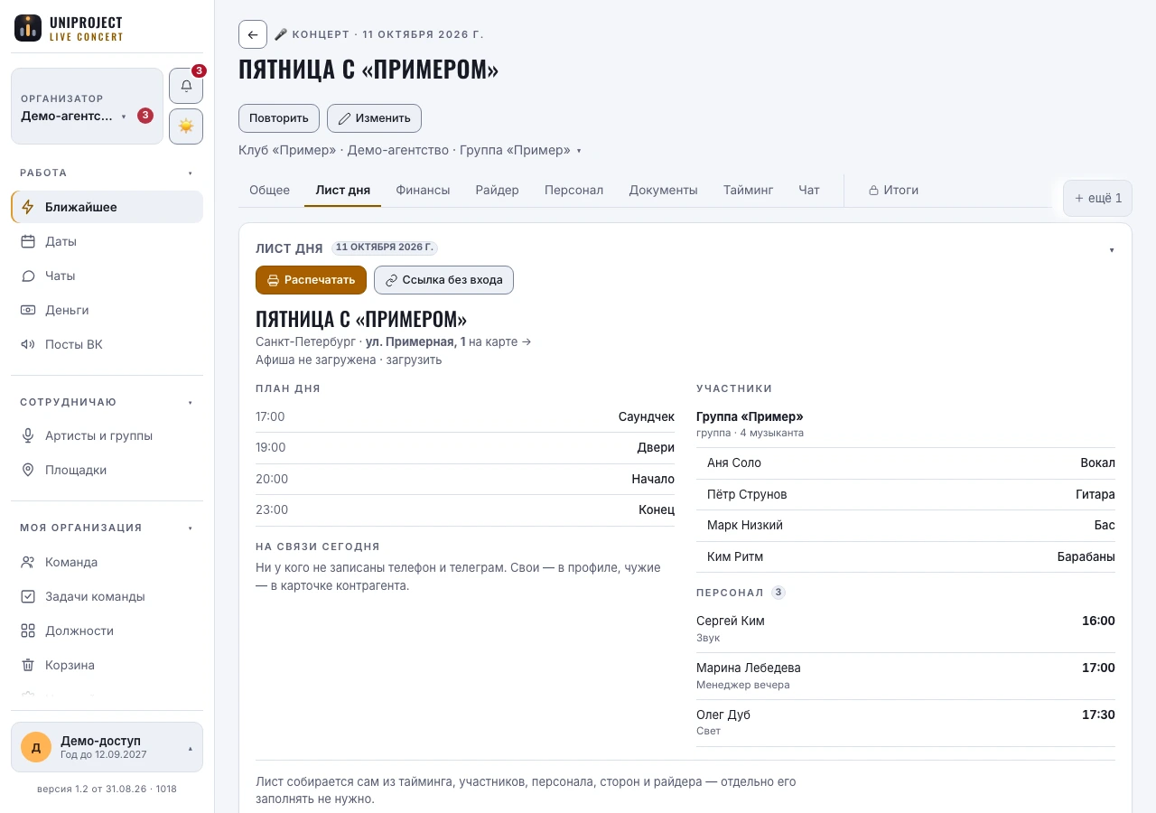Open the Финансы tab
Screen dimensions: 1156x813
click(x=423, y=190)
